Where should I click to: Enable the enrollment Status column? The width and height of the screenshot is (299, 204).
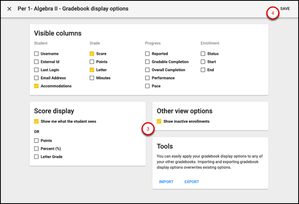point(203,54)
